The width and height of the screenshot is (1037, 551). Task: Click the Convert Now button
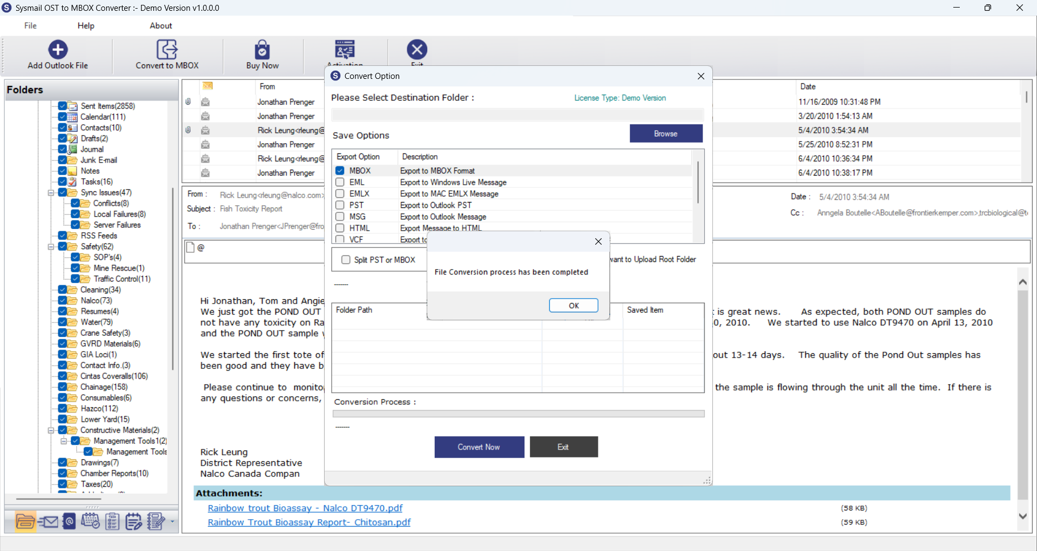479,447
